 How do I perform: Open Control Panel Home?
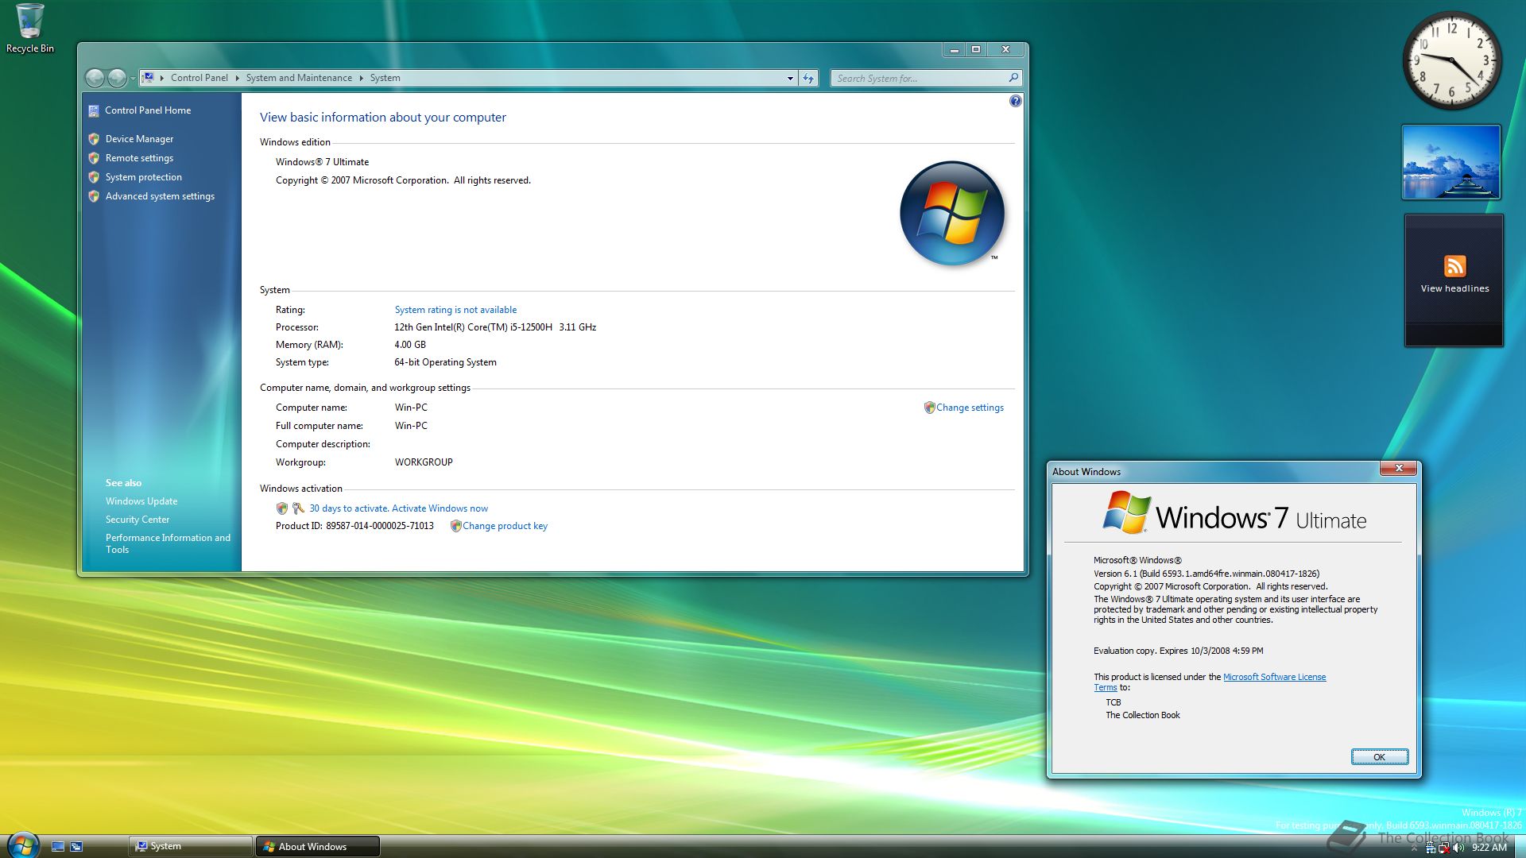[148, 110]
